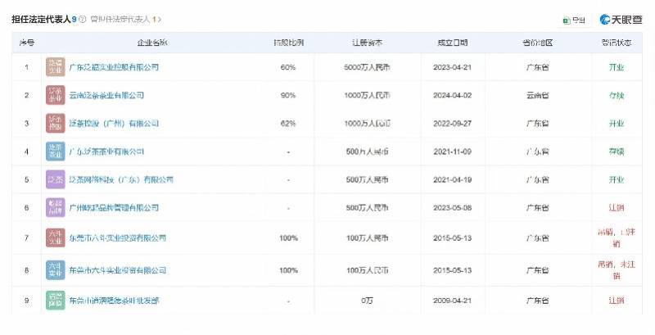Click the purple logo of 泛茶网络科技（广东）有限公司
This screenshot has width=655, height=335.
pyautogui.click(x=54, y=179)
